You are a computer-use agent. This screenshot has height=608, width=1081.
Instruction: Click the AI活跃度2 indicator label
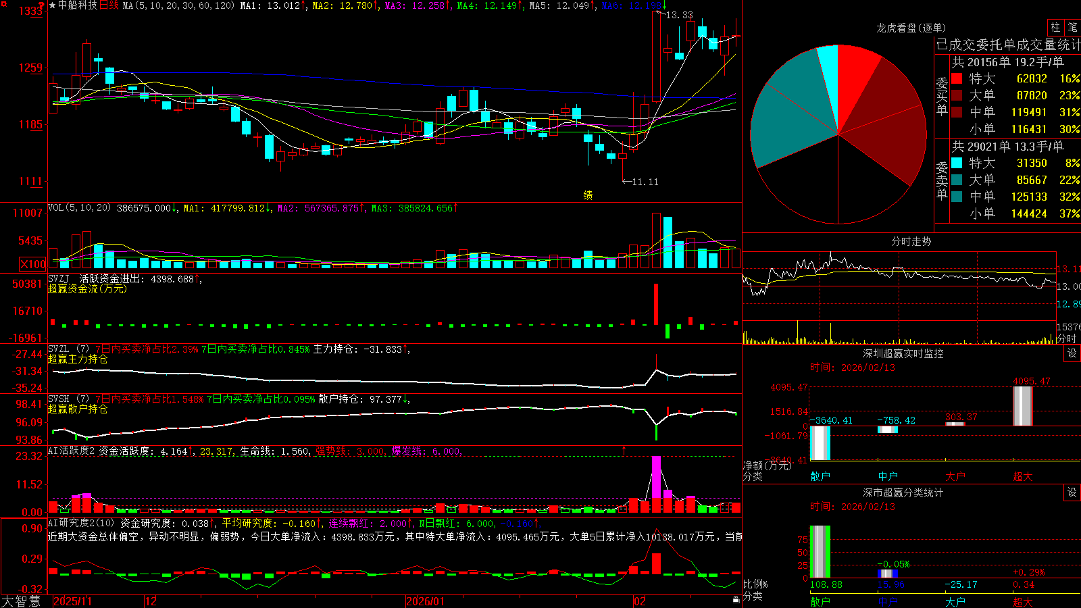(x=71, y=451)
